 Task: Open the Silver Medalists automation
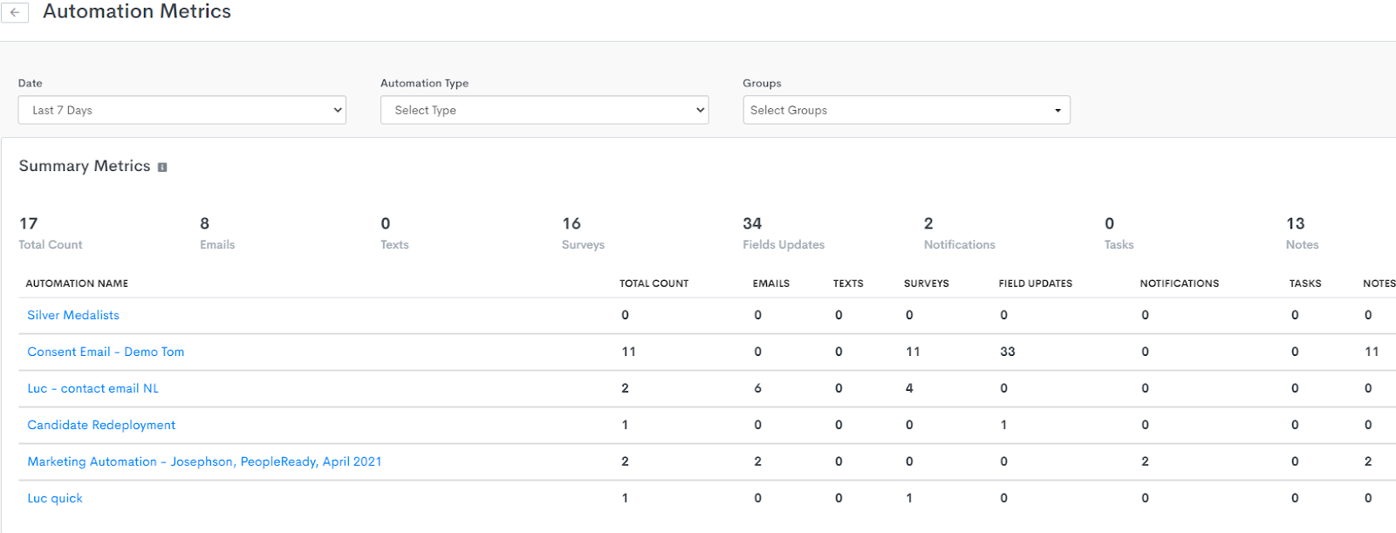(73, 315)
